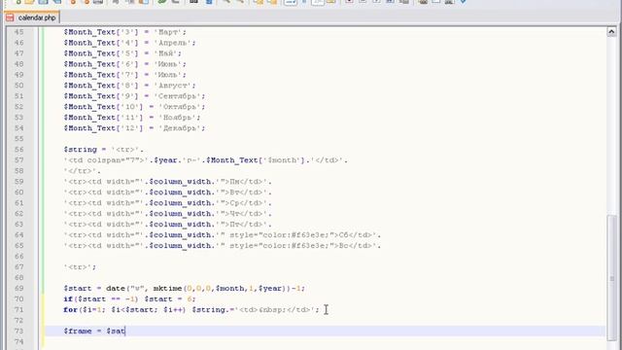Screen dimensions: 622x350
Task: Place cursor in $Month_Text['6'] line
Action: [124, 64]
